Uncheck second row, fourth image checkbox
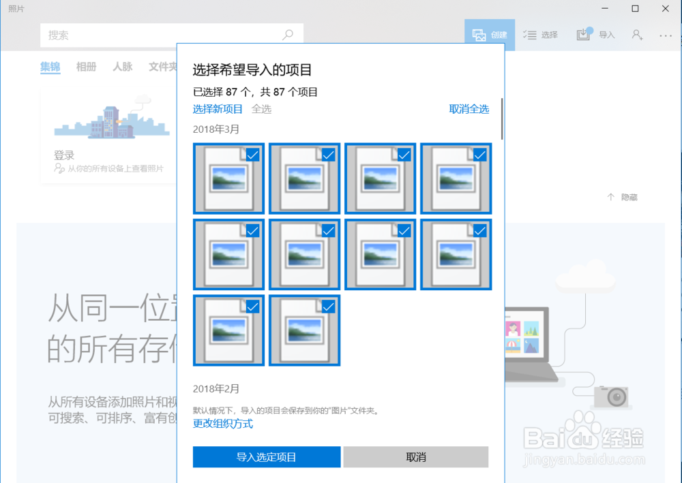 click(x=479, y=231)
